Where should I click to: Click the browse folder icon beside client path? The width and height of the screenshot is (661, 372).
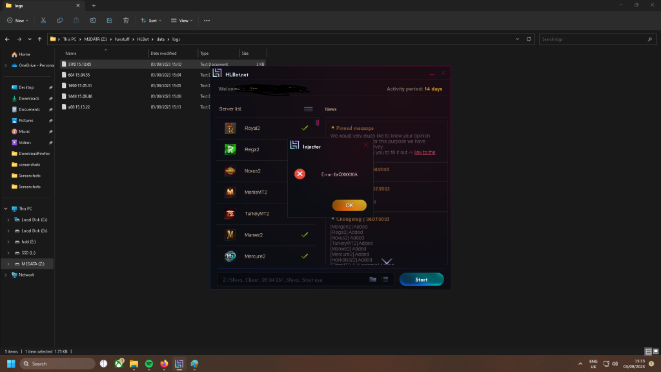click(x=372, y=280)
